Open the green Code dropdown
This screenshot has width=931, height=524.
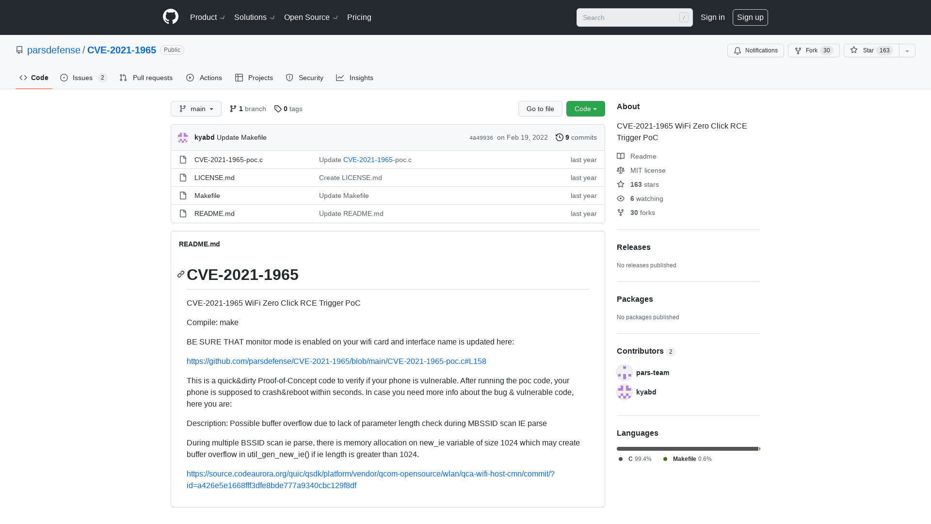[x=586, y=109]
